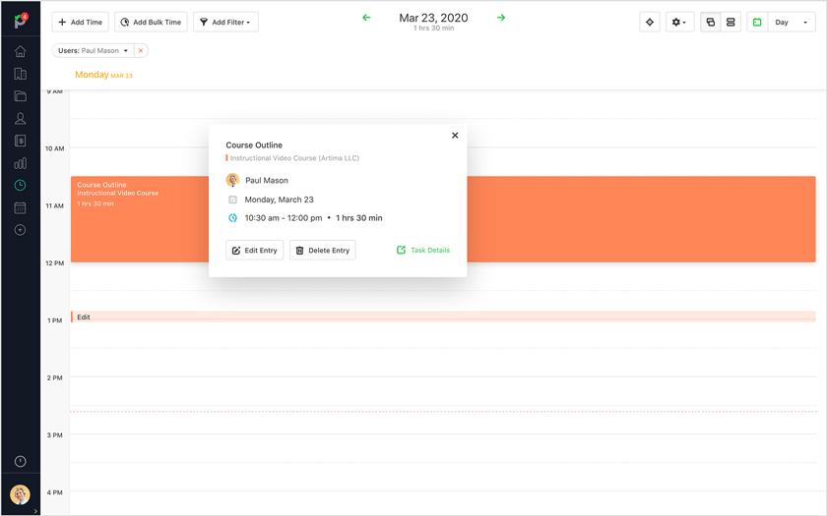This screenshot has height=516, width=827.
Task: Open Reports bar chart icon in sidebar
Action: [x=20, y=163]
